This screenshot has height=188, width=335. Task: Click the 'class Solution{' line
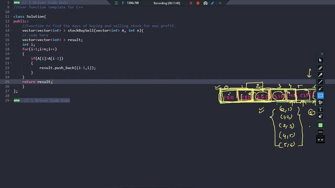30,16
